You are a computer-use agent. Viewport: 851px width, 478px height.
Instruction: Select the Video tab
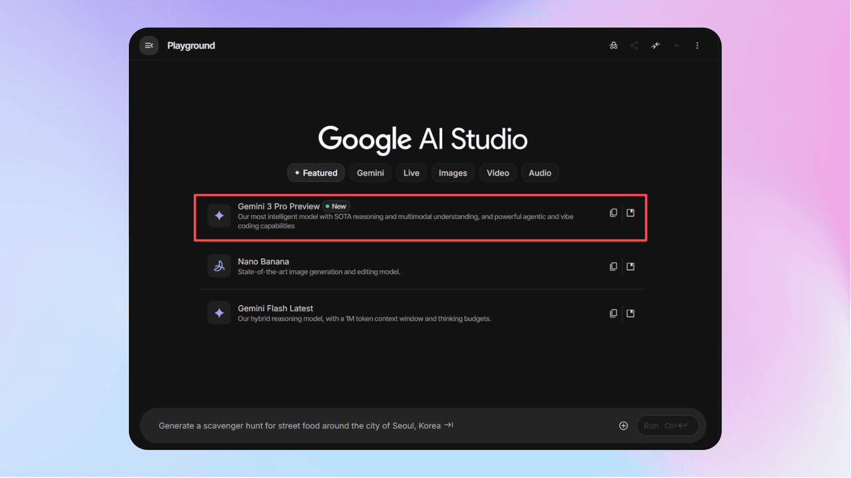click(x=497, y=173)
